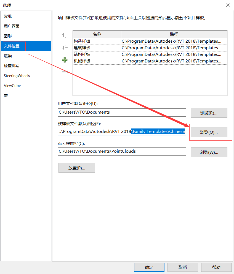Image resolution: width=234 pixels, height=274 pixels.
Task: Select the 机械样板 template row
Action: coord(97,61)
